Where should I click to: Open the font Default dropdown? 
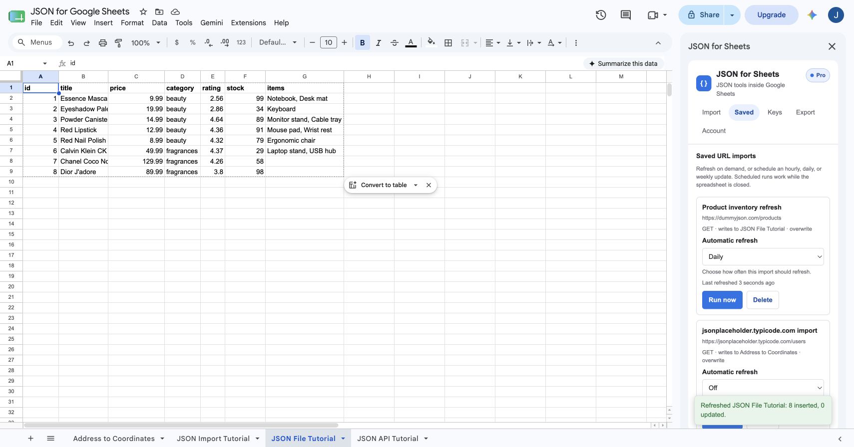point(278,43)
